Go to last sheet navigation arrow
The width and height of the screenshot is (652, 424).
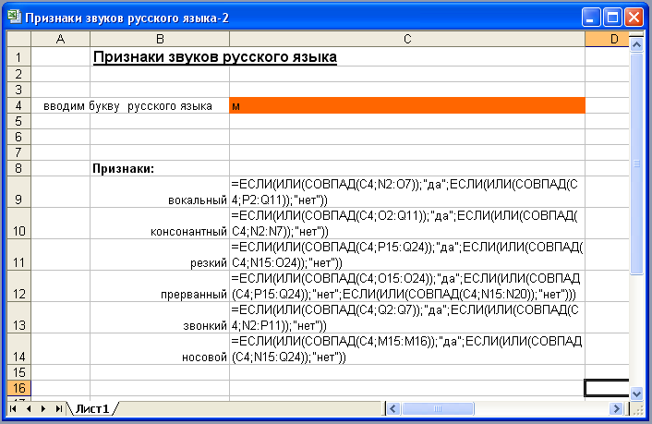(x=58, y=408)
